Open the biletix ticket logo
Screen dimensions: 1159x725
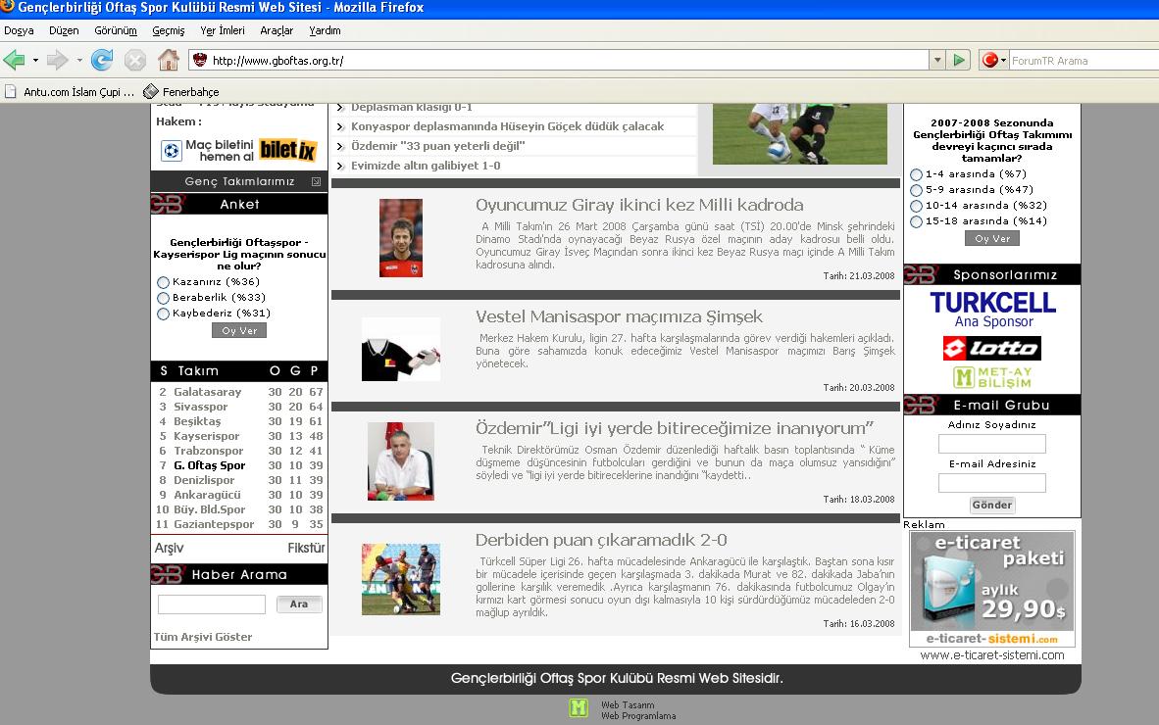tap(287, 150)
